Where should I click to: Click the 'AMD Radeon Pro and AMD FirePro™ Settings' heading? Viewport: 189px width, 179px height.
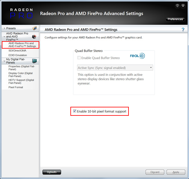tap(81, 30)
